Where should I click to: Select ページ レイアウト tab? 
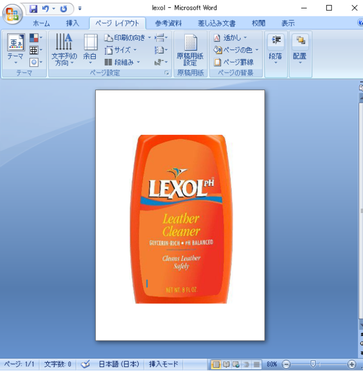click(x=117, y=23)
